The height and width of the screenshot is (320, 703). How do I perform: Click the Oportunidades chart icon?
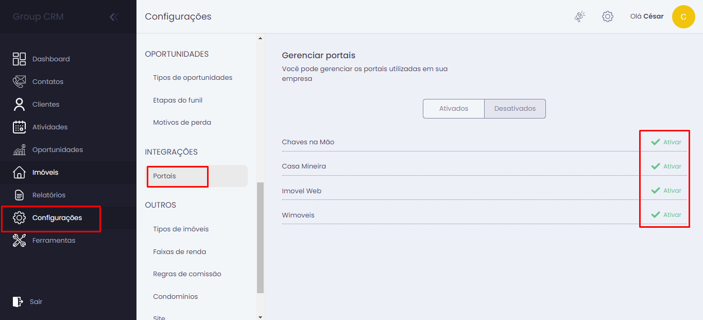(x=19, y=149)
